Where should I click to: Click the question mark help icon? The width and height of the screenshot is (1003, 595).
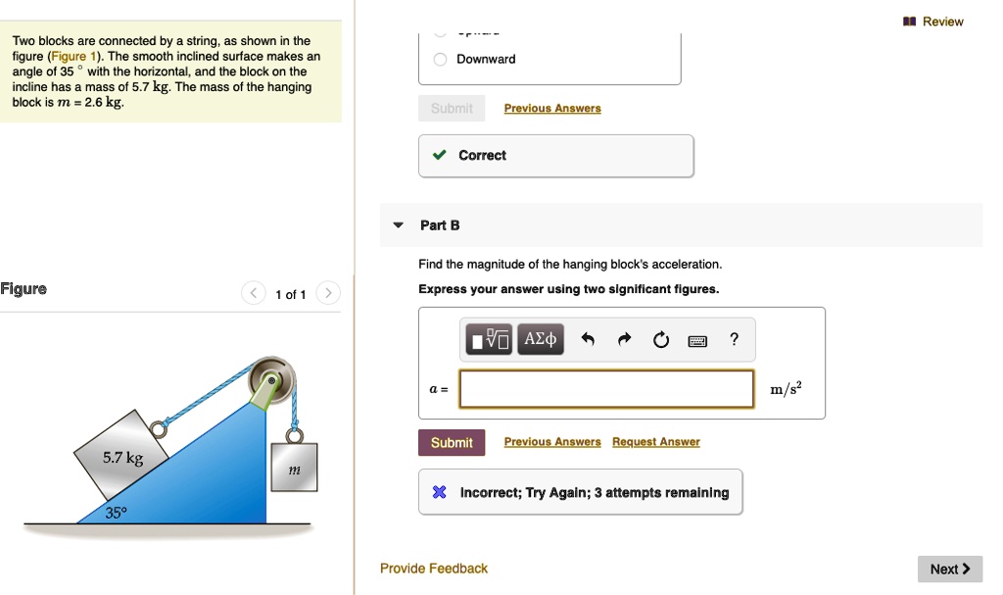pos(734,340)
